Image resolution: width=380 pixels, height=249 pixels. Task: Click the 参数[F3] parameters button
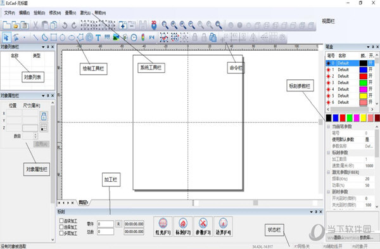point(203,226)
